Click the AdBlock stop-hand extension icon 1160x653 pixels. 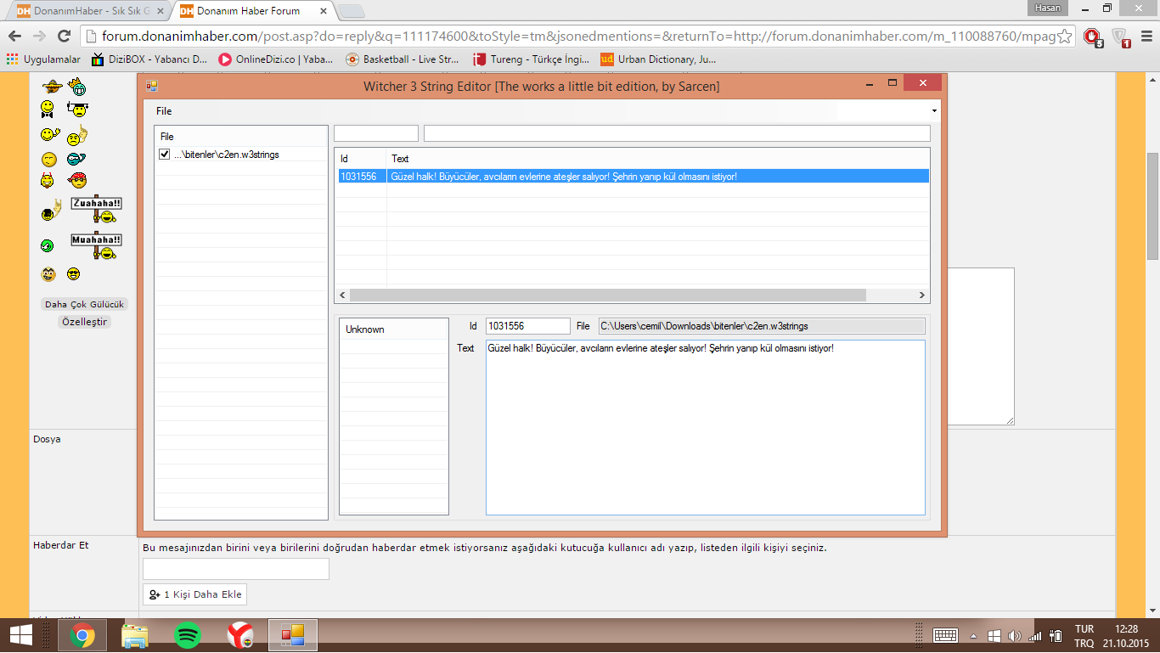[x=1092, y=37]
